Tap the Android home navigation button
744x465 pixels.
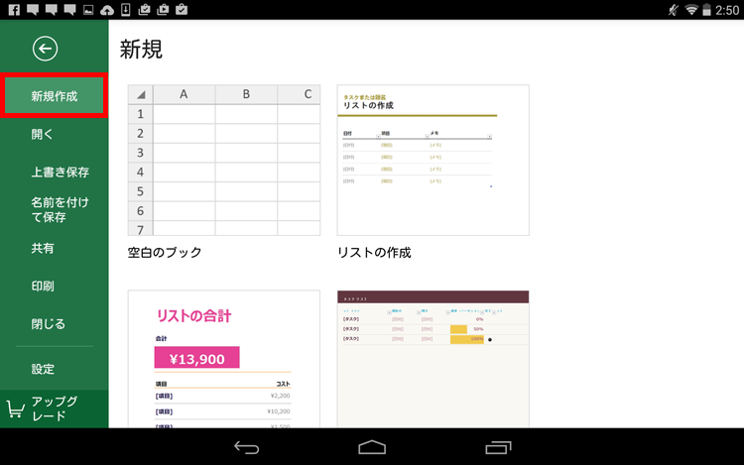(x=372, y=447)
